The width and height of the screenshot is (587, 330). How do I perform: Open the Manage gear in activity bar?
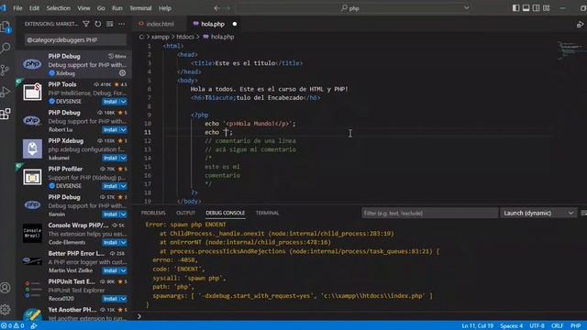point(6,310)
